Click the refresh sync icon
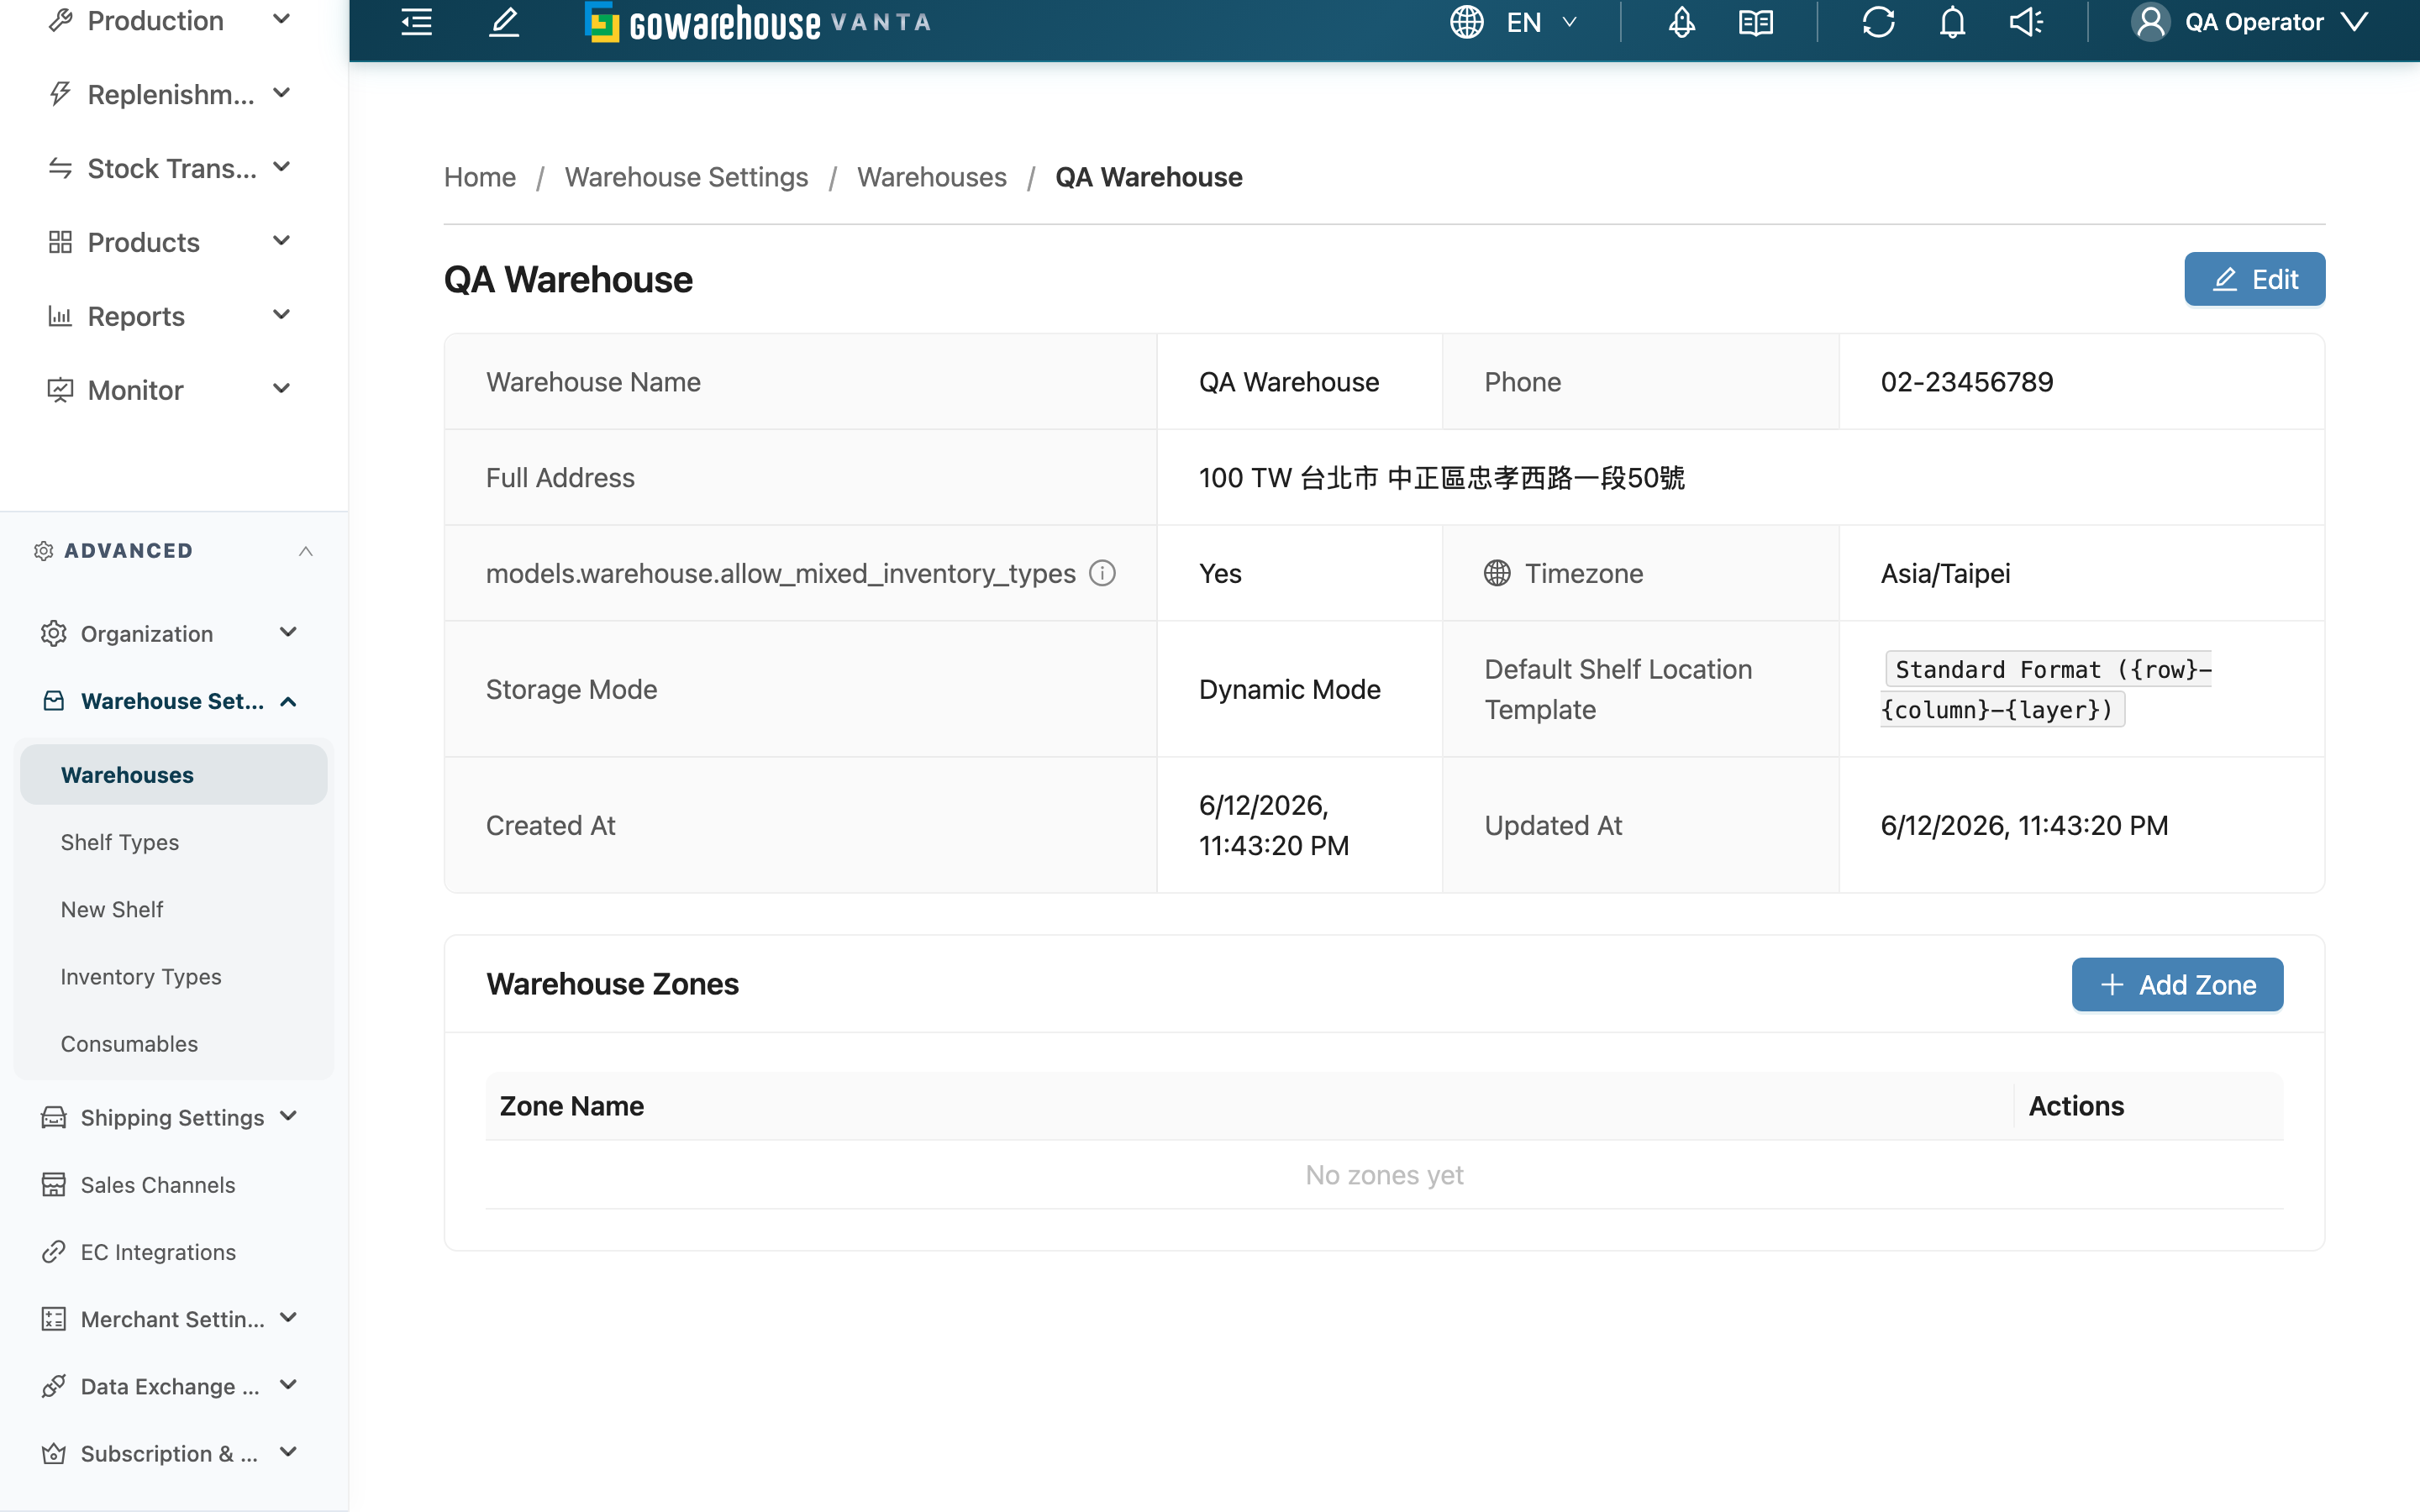The width and height of the screenshot is (2420, 1512). [1879, 22]
